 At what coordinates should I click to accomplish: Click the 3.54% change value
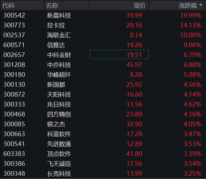(x=193, y=164)
